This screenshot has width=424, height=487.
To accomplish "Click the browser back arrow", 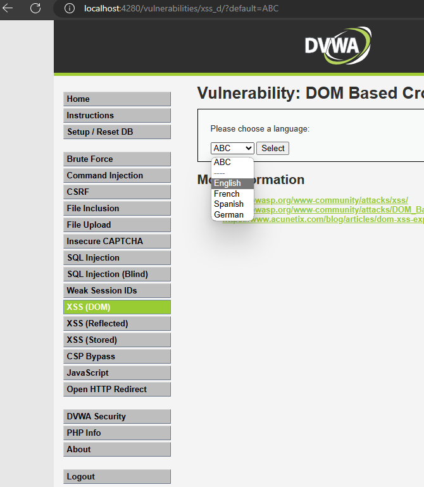I will [x=8, y=8].
